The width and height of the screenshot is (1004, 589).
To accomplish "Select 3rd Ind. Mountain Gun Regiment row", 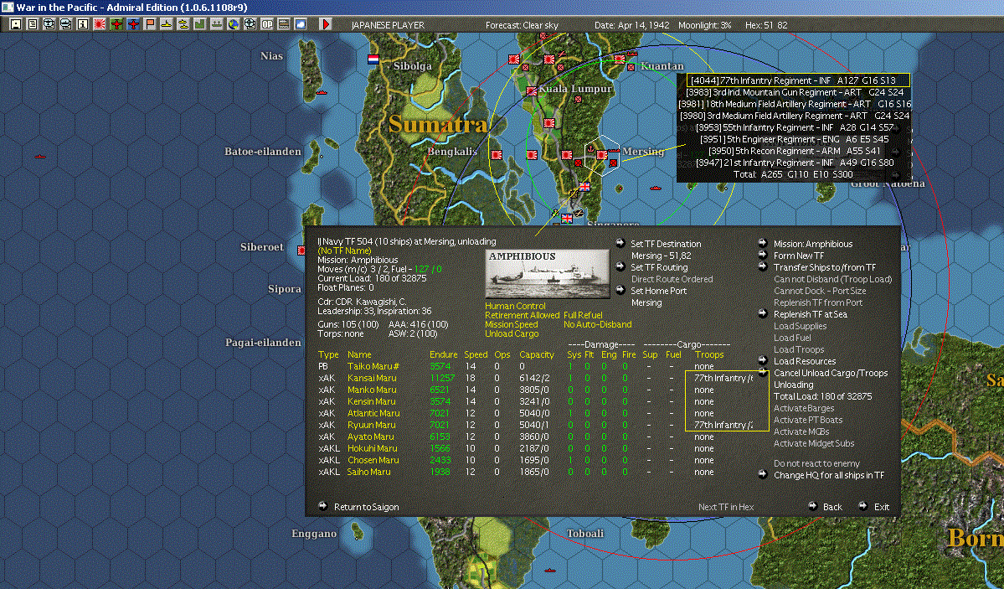I will [795, 91].
